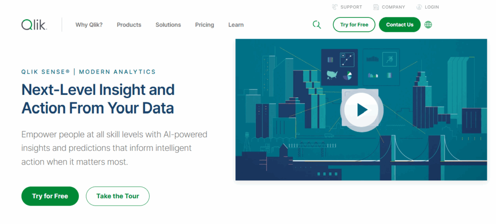This screenshot has width=496, height=224.
Task: Open the Solutions menu
Action: coord(168,25)
